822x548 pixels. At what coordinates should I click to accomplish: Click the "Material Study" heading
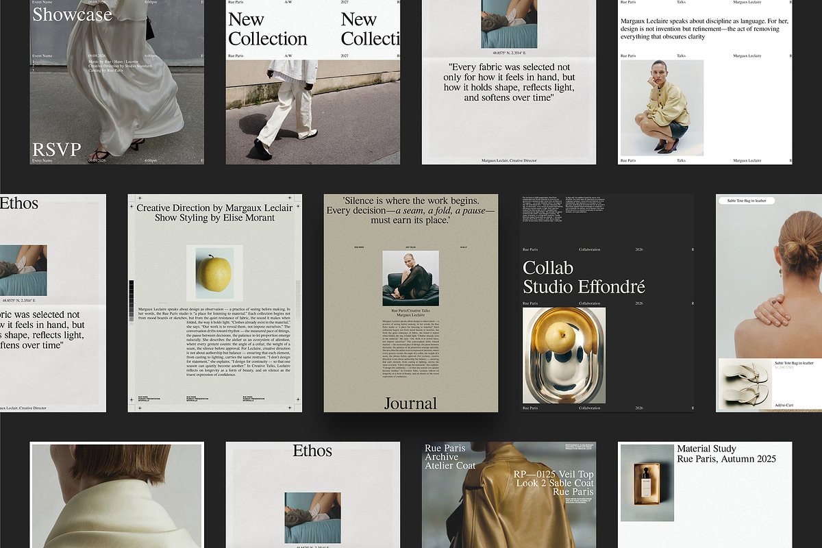pos(707,449)
